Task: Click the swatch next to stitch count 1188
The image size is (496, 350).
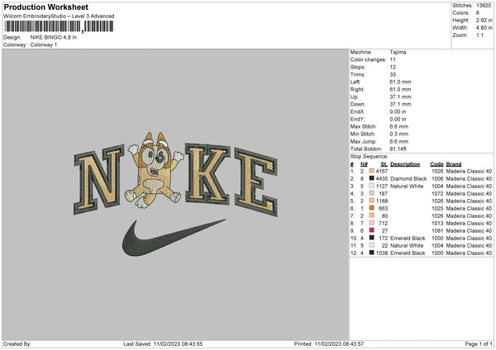Action: 372,201
